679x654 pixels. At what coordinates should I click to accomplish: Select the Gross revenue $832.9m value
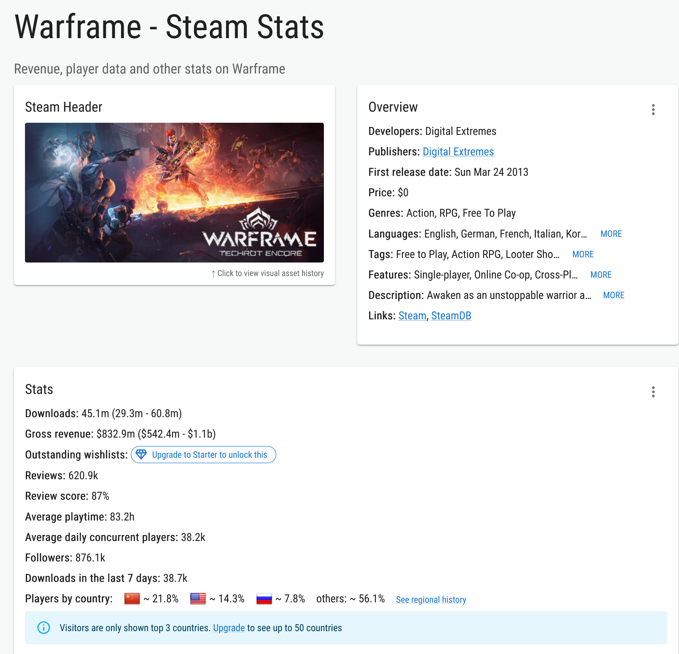click(x=116, y=434)
